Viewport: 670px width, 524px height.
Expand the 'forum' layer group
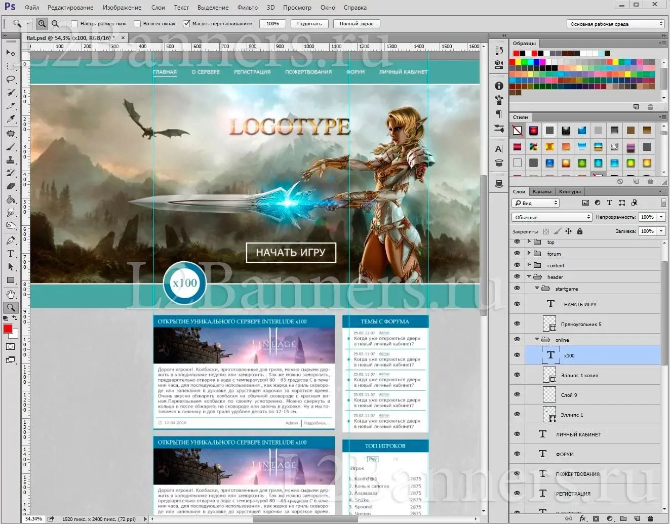(x=529, y=253)
